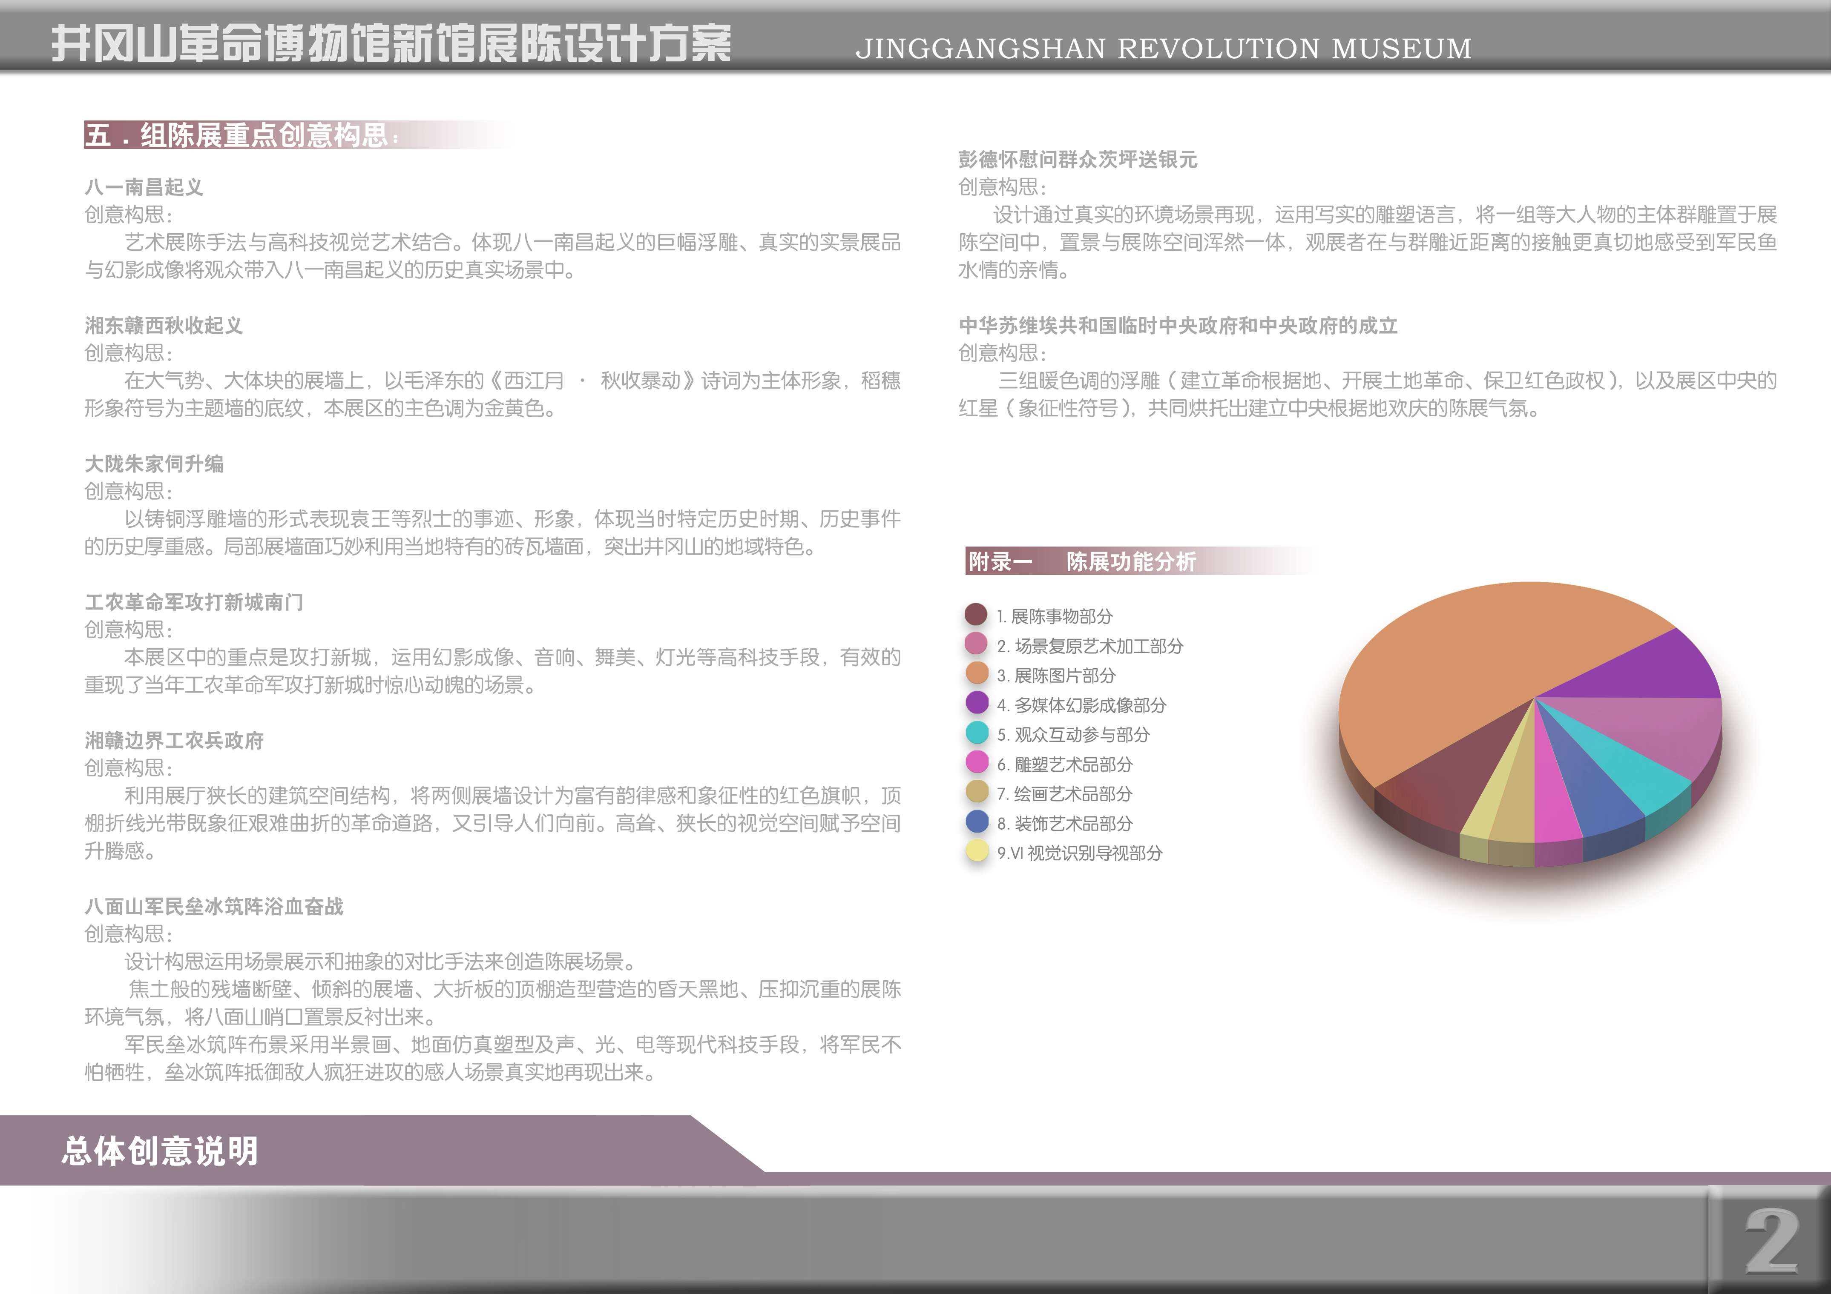Viewport: 1831px width, 1294px height.
Task: Click the tan legend dot for 绘画艺术品部分
Action: 977,791
